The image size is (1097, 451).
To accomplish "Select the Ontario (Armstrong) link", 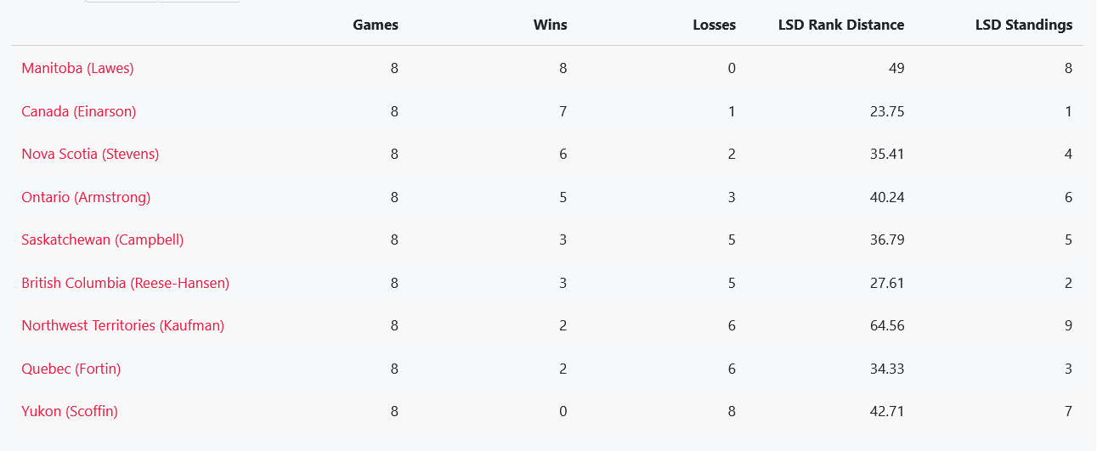I will click(86, 197).
